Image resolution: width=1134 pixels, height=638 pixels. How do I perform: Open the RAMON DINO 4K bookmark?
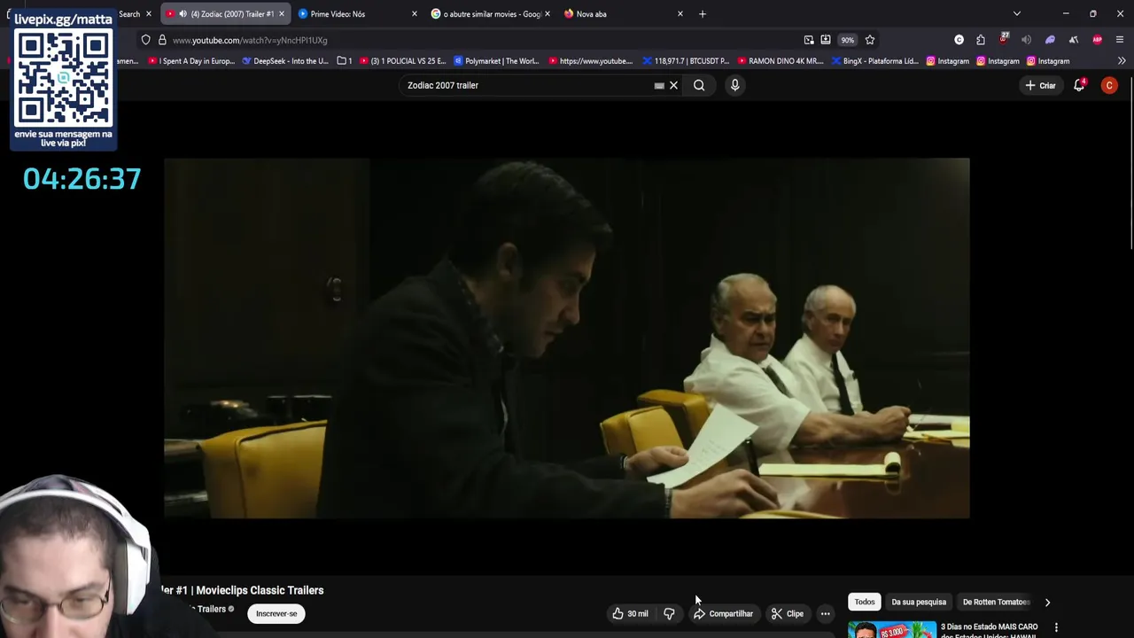(x=780, y=61)
